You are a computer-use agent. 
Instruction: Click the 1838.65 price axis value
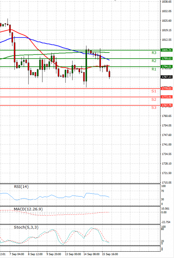click(x=166, y=2)
